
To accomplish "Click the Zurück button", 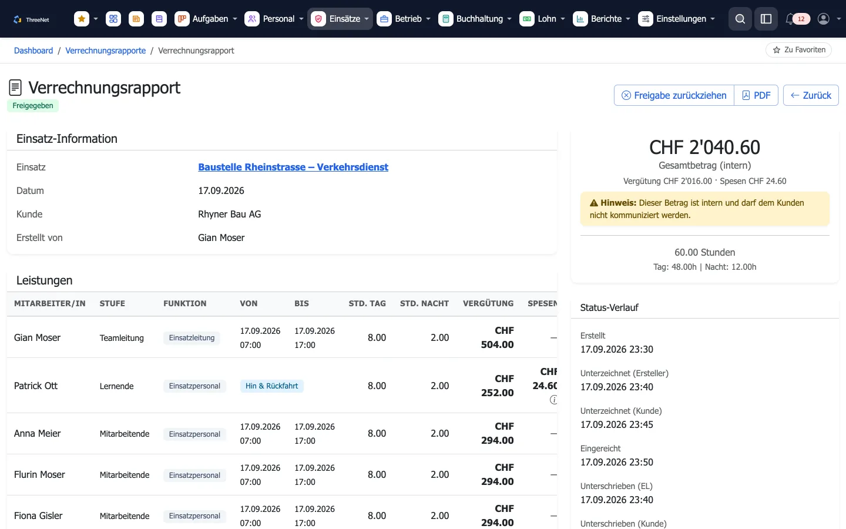I will (811, 95).
